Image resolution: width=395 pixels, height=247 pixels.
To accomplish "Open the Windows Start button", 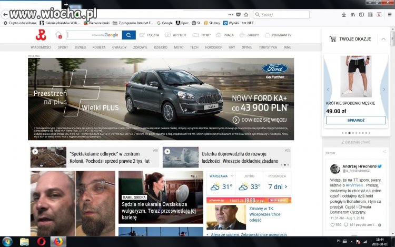I will pyautogui.click(x=7, y=242).
